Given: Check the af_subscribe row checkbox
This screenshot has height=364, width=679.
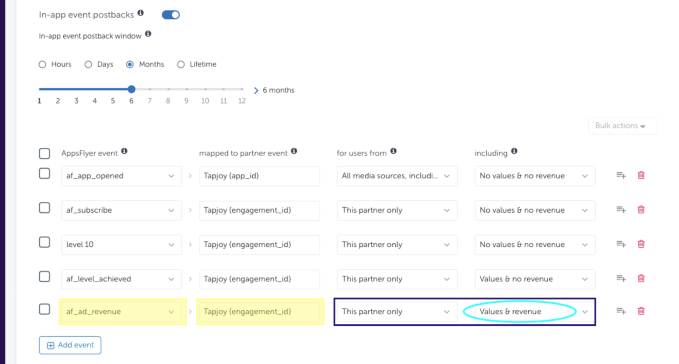Looking at the screenshot, I should [x=44, y=208].
